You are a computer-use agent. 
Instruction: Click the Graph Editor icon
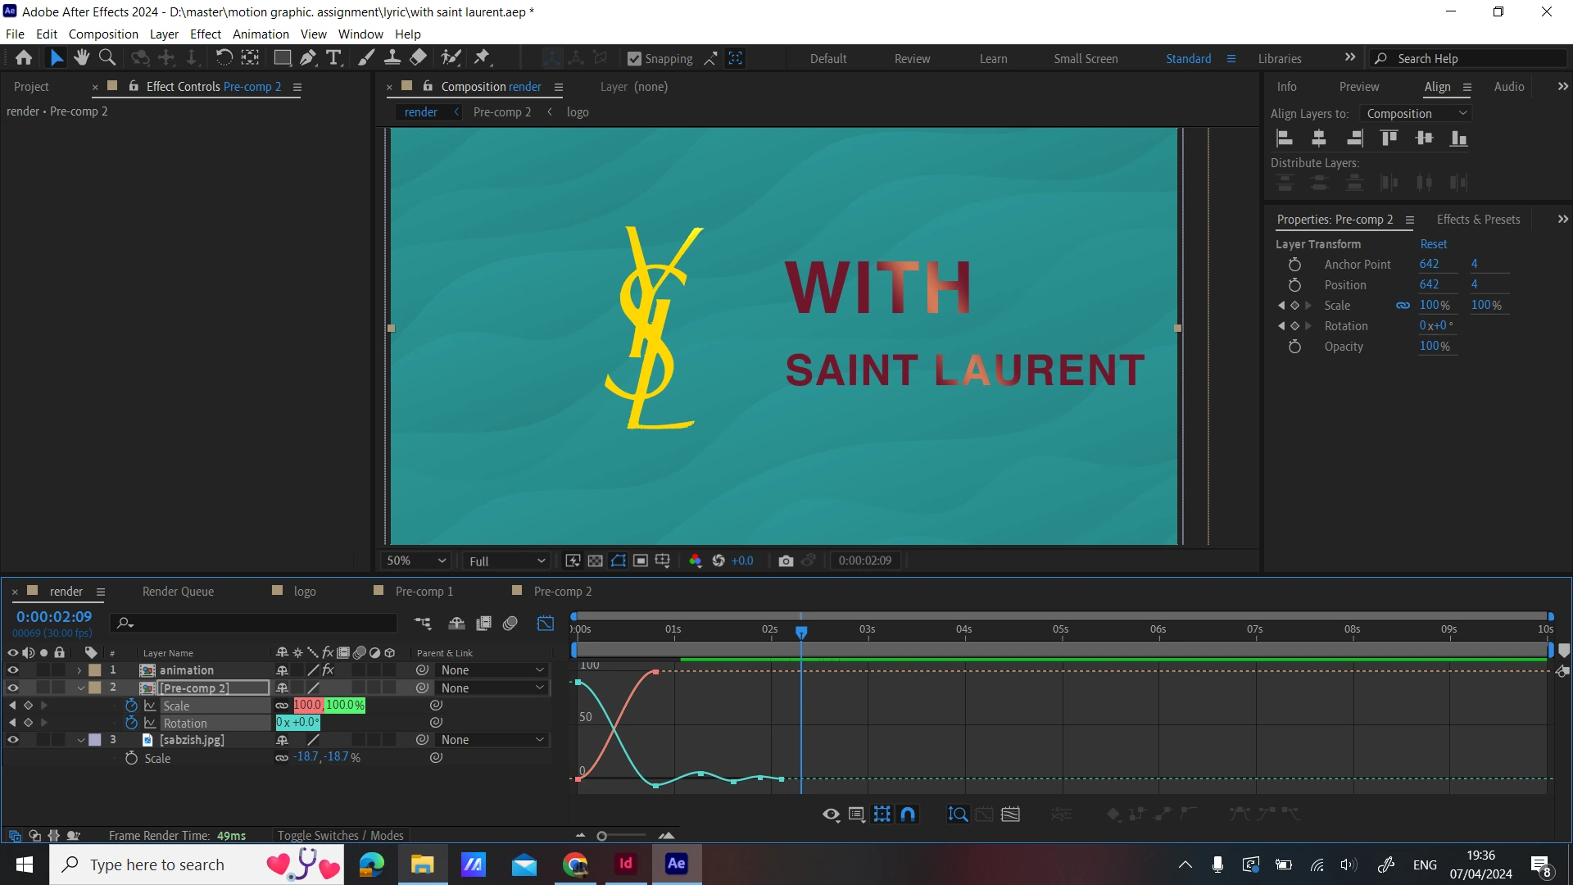[x=546, y=624]
